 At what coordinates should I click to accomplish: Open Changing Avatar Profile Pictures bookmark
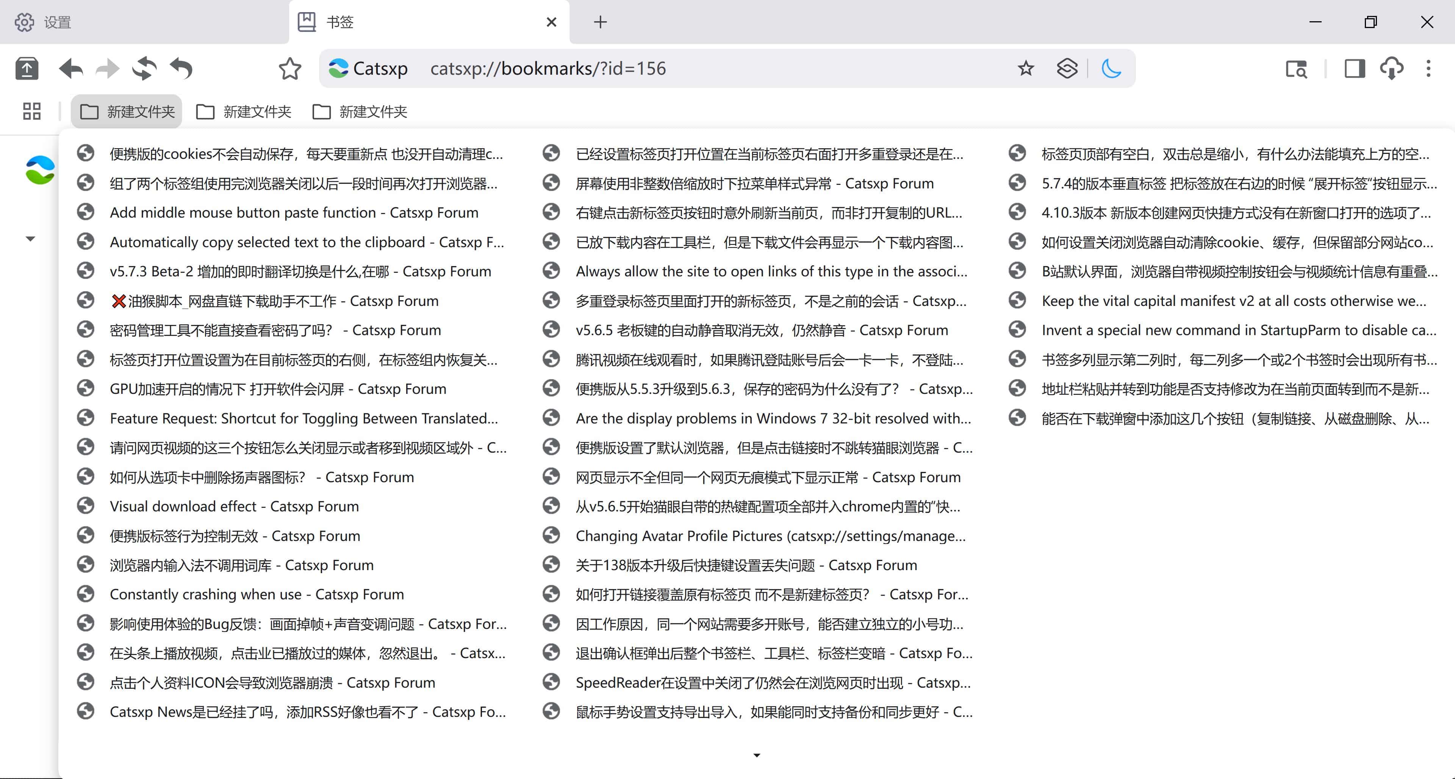[757, 536]
